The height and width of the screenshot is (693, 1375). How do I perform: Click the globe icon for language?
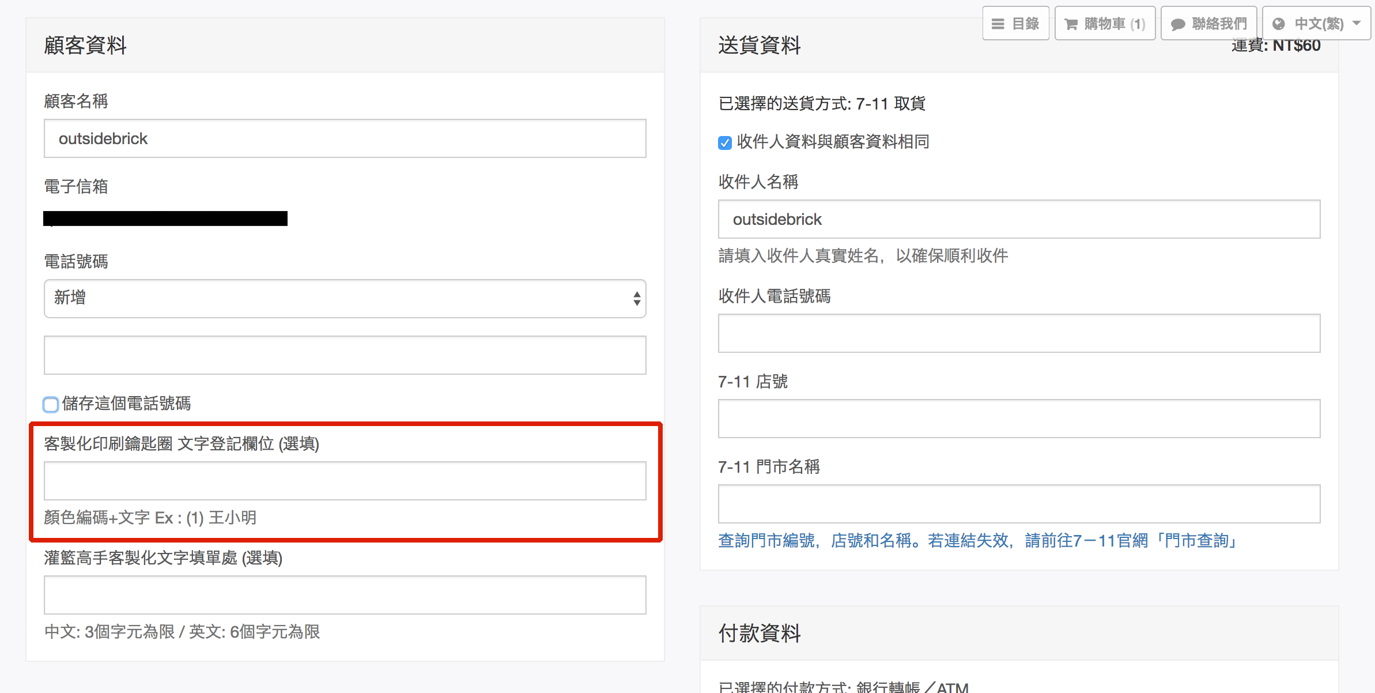pos(1279,24)
